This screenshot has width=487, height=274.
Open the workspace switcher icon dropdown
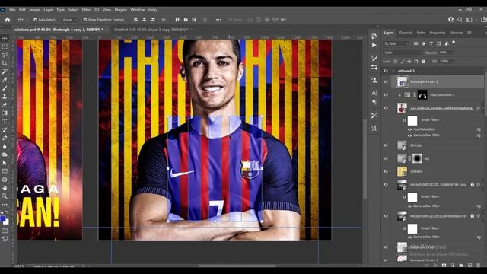pos(470,20)
